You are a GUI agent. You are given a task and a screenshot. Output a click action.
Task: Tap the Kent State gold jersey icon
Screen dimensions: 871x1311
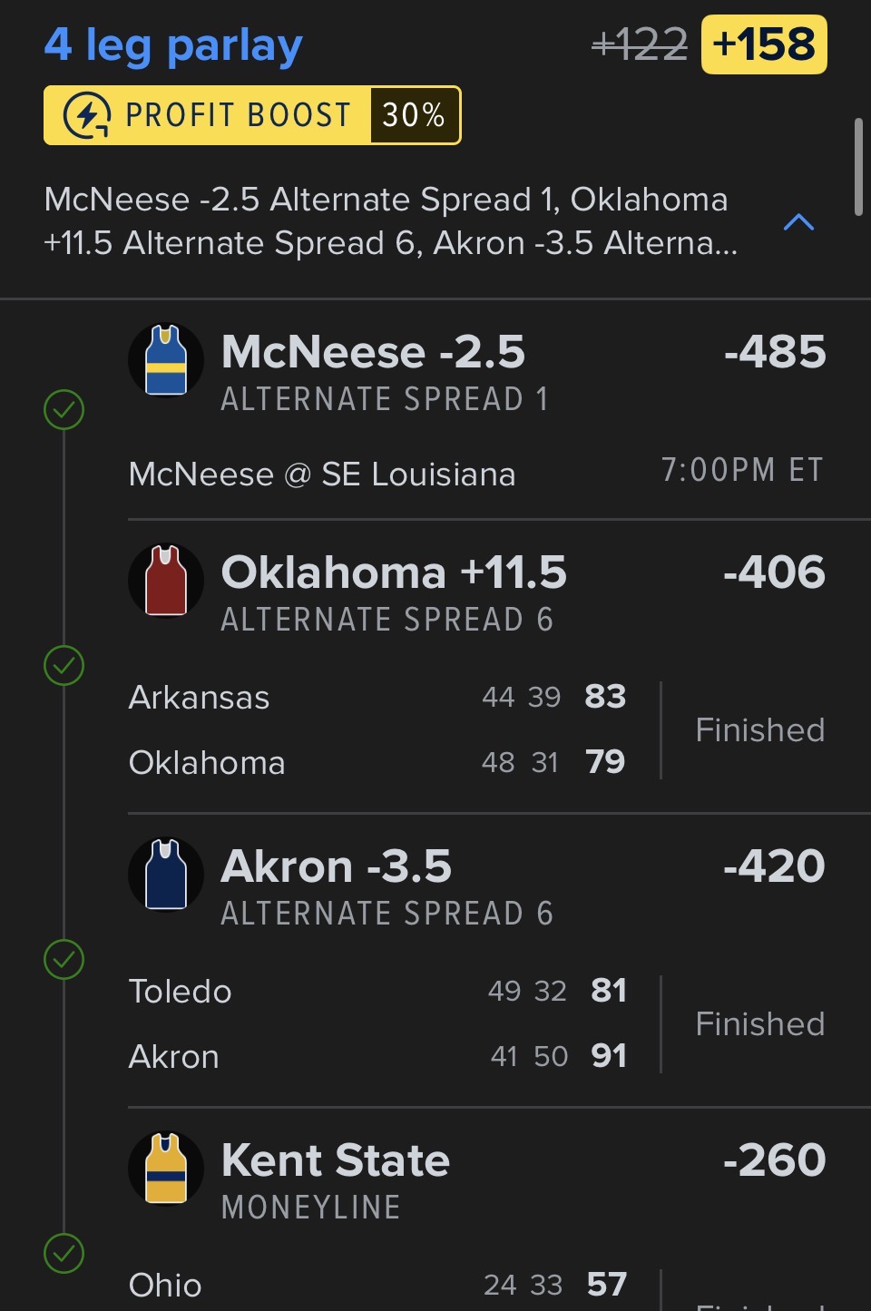click(166, 1169)
